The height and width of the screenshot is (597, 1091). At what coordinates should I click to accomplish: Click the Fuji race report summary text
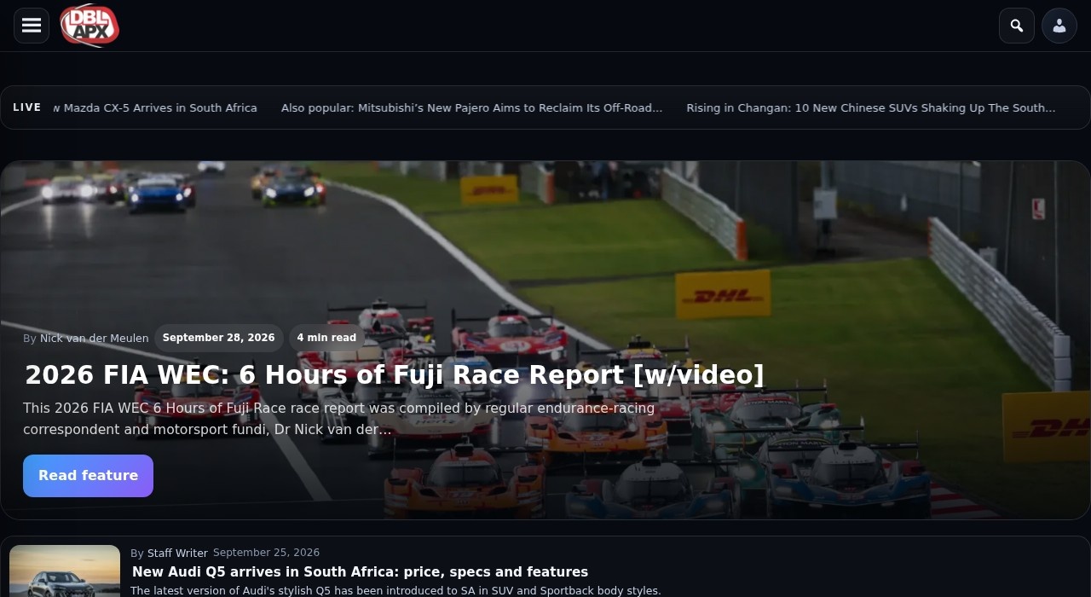click(338, 419)
